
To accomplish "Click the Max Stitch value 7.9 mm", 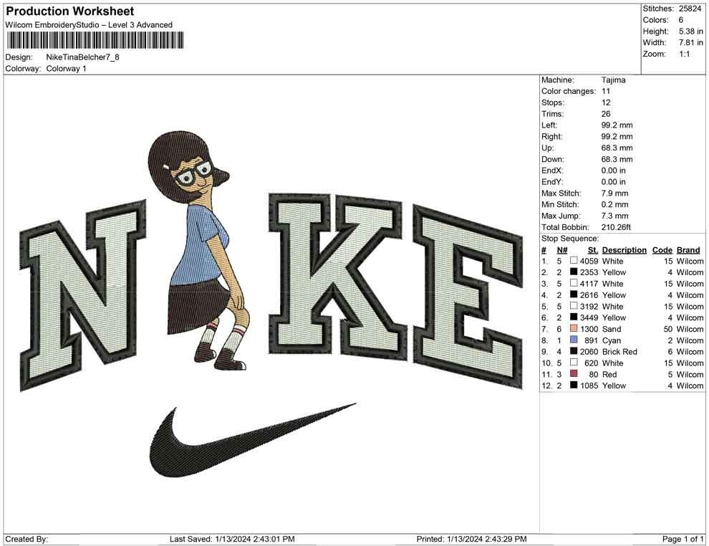I will [x=614, y=193].
